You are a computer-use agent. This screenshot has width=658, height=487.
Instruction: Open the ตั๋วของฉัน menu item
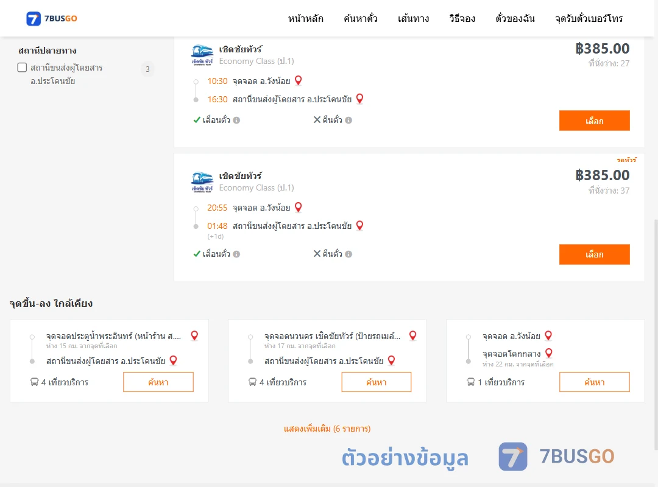[515, 18]
